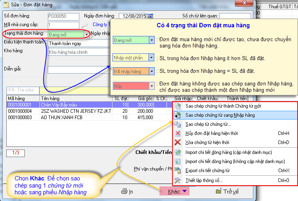This screenshot has height=201, width=298.
Task: Click the icon for Sao chép từ chứng từ
Action: (178, 124)
